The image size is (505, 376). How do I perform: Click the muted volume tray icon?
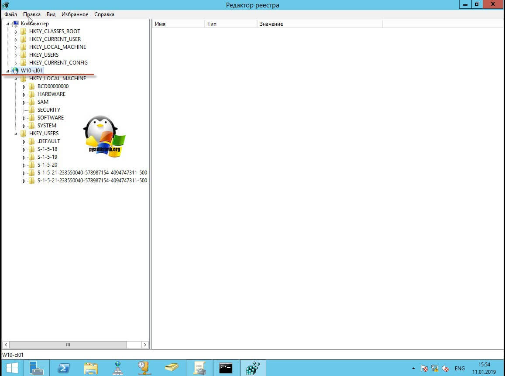tap(445, 368)
